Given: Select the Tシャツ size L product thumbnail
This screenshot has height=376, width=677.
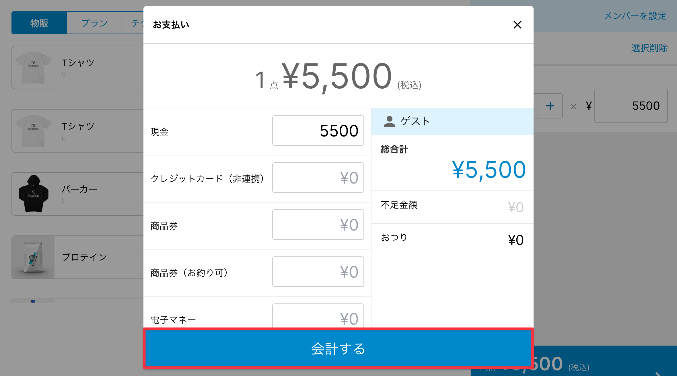Looking at the screenshot, I should point(33,131).
